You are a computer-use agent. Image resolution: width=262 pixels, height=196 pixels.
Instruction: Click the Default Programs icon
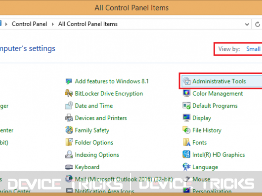(186, 105)
